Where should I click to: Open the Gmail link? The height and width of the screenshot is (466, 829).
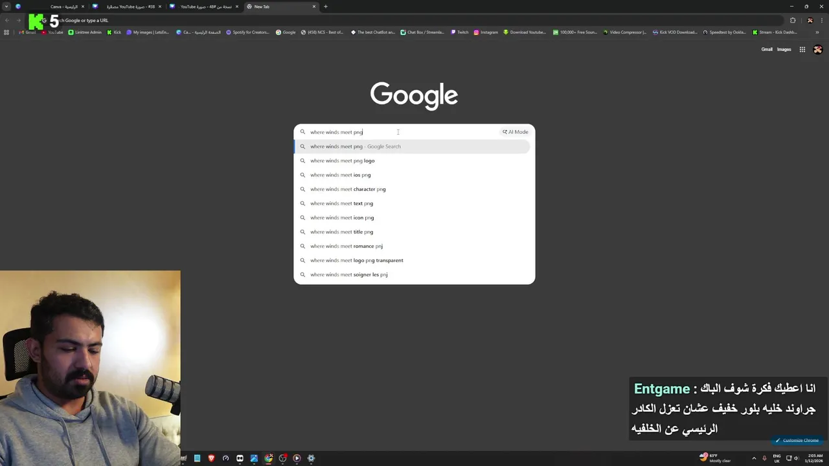pyautogui.click(x=767, y=49)
